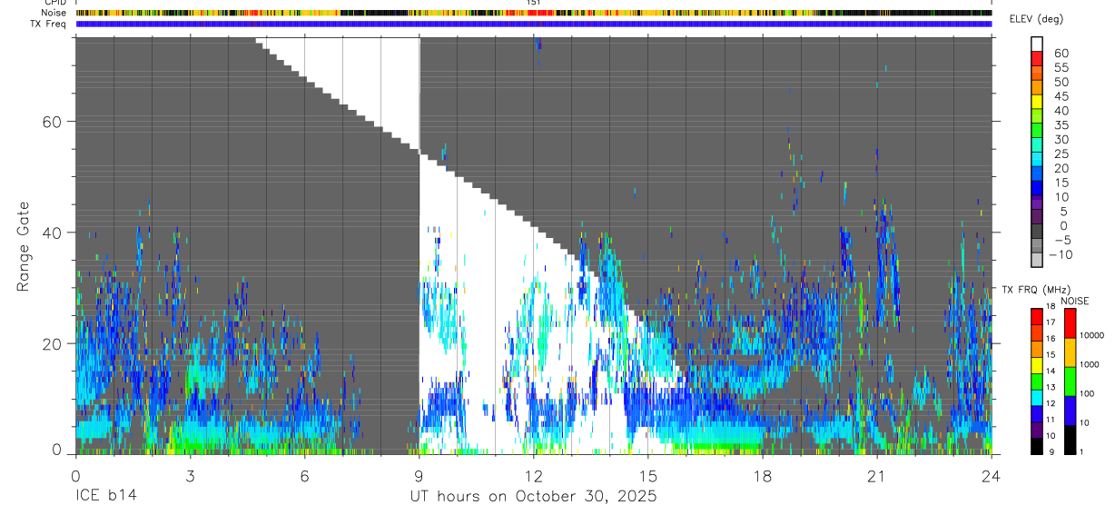Click NOISE scale value '1' at bottom

(x=1082, y=451)
